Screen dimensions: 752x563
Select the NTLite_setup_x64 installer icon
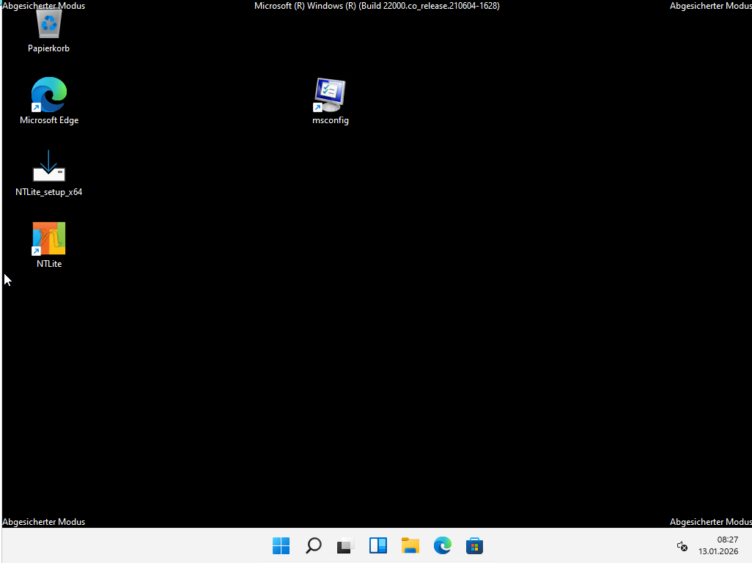[48, 167]
